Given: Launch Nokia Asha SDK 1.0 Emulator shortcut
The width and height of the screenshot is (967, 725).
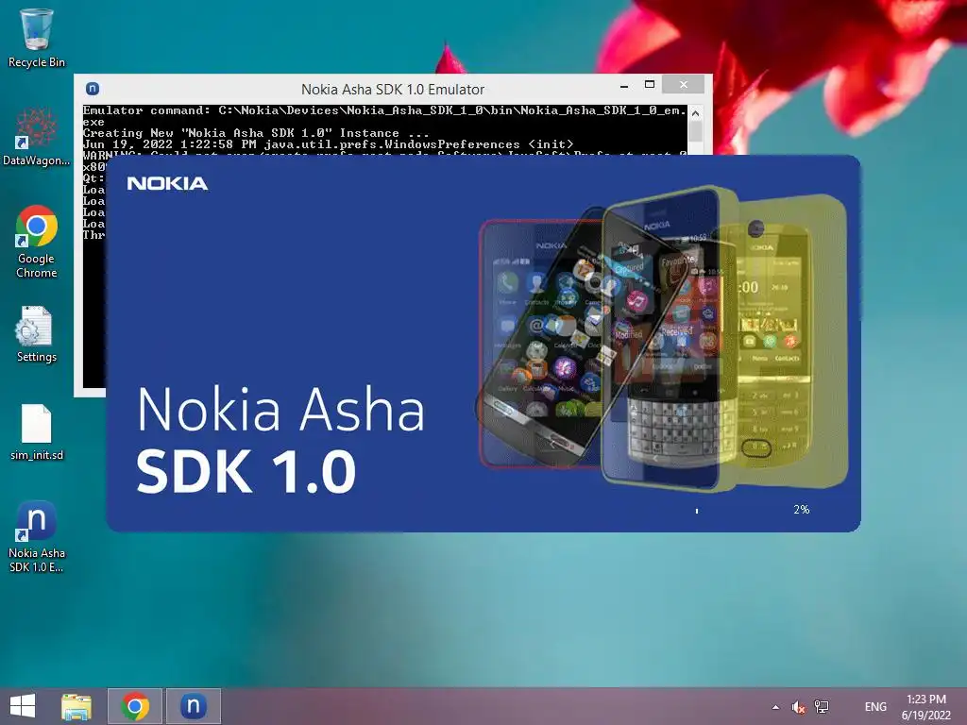Looking at the screenshot, I should (37, 537).
